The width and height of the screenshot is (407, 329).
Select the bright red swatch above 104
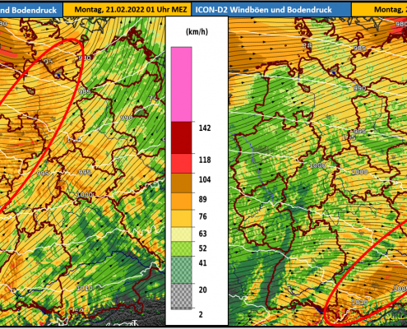(x=182, y=163)
